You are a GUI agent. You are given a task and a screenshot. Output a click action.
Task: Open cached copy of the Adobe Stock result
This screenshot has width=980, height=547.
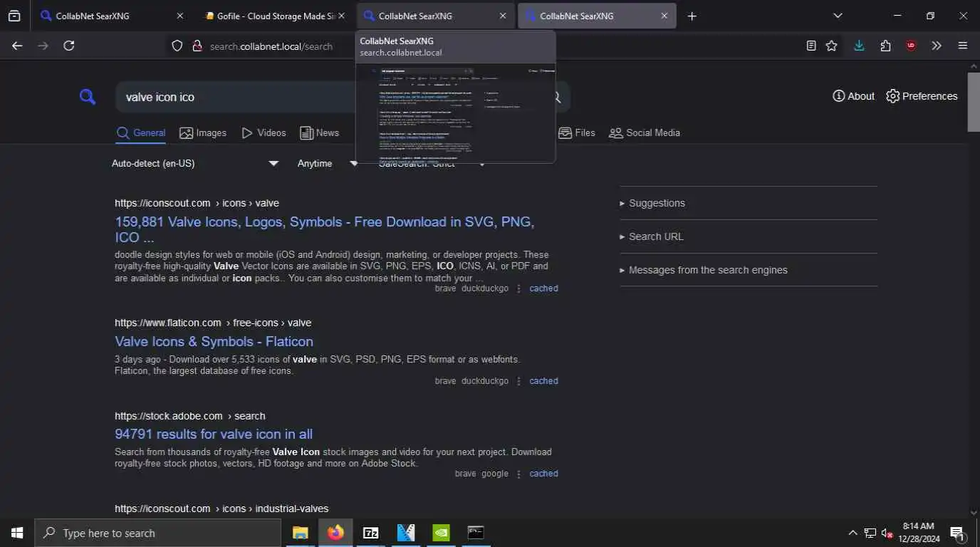pyautogui.click(x=543, y=474)
